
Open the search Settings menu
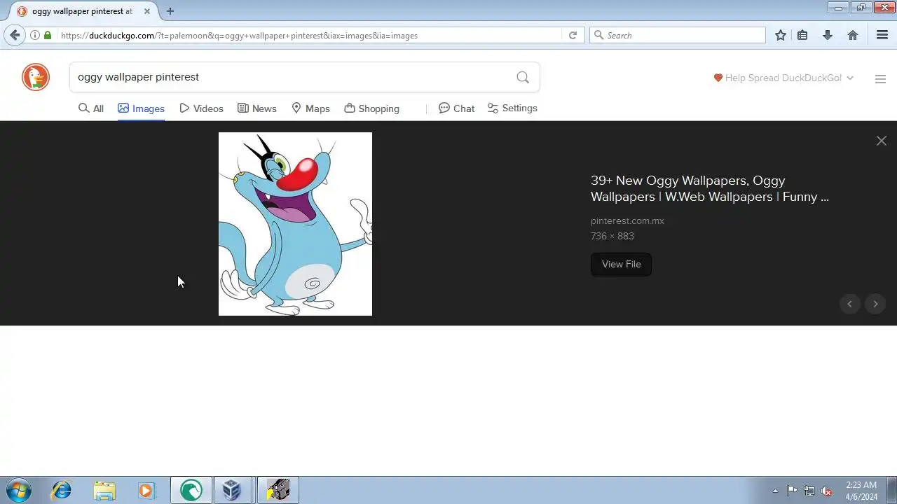click(x=512, y=108)
